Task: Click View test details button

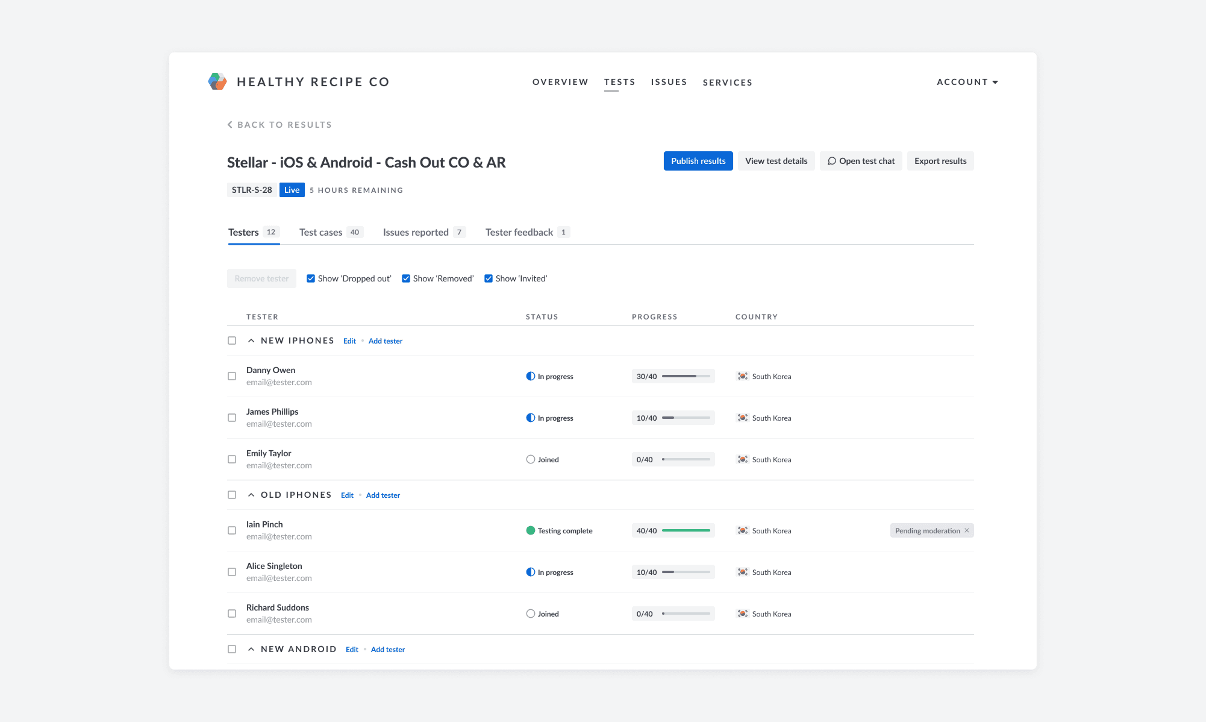Action: click(x=776, y=161)
